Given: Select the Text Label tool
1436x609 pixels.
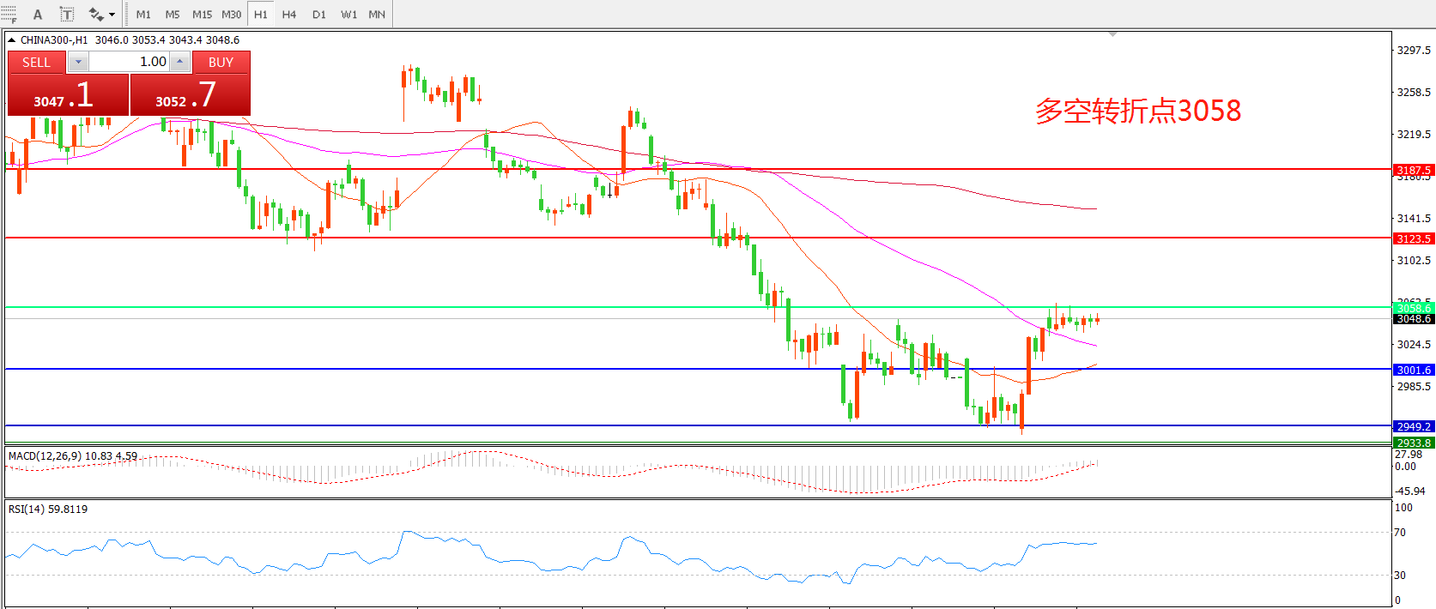Looking at the screenshot, I should tap(67, 14).
